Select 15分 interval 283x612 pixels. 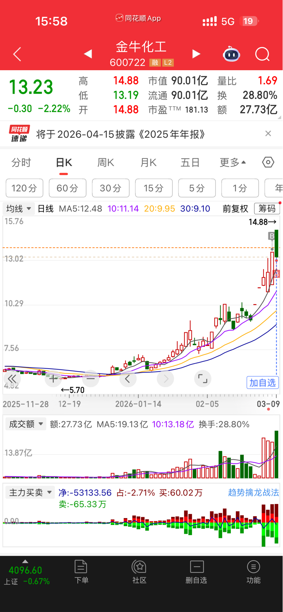154,188
